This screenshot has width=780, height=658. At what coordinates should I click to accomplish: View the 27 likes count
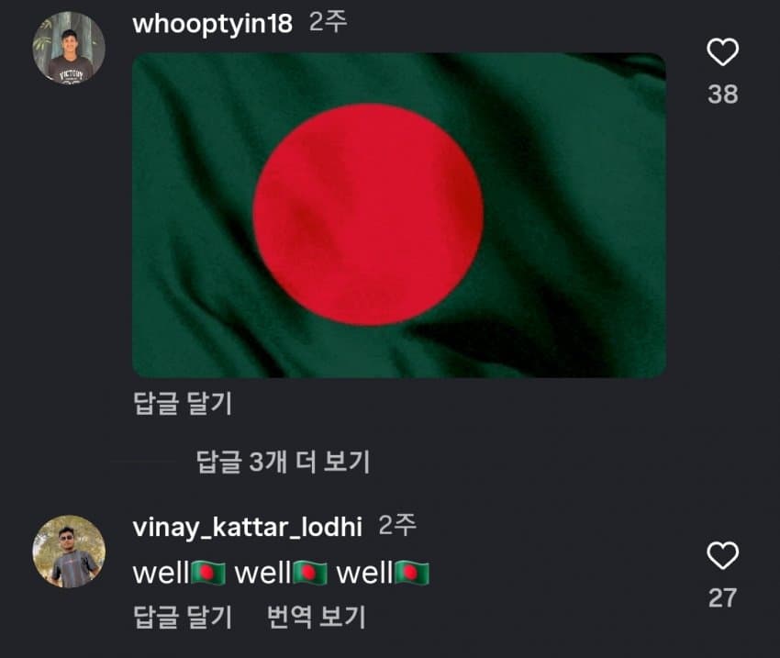723,597
